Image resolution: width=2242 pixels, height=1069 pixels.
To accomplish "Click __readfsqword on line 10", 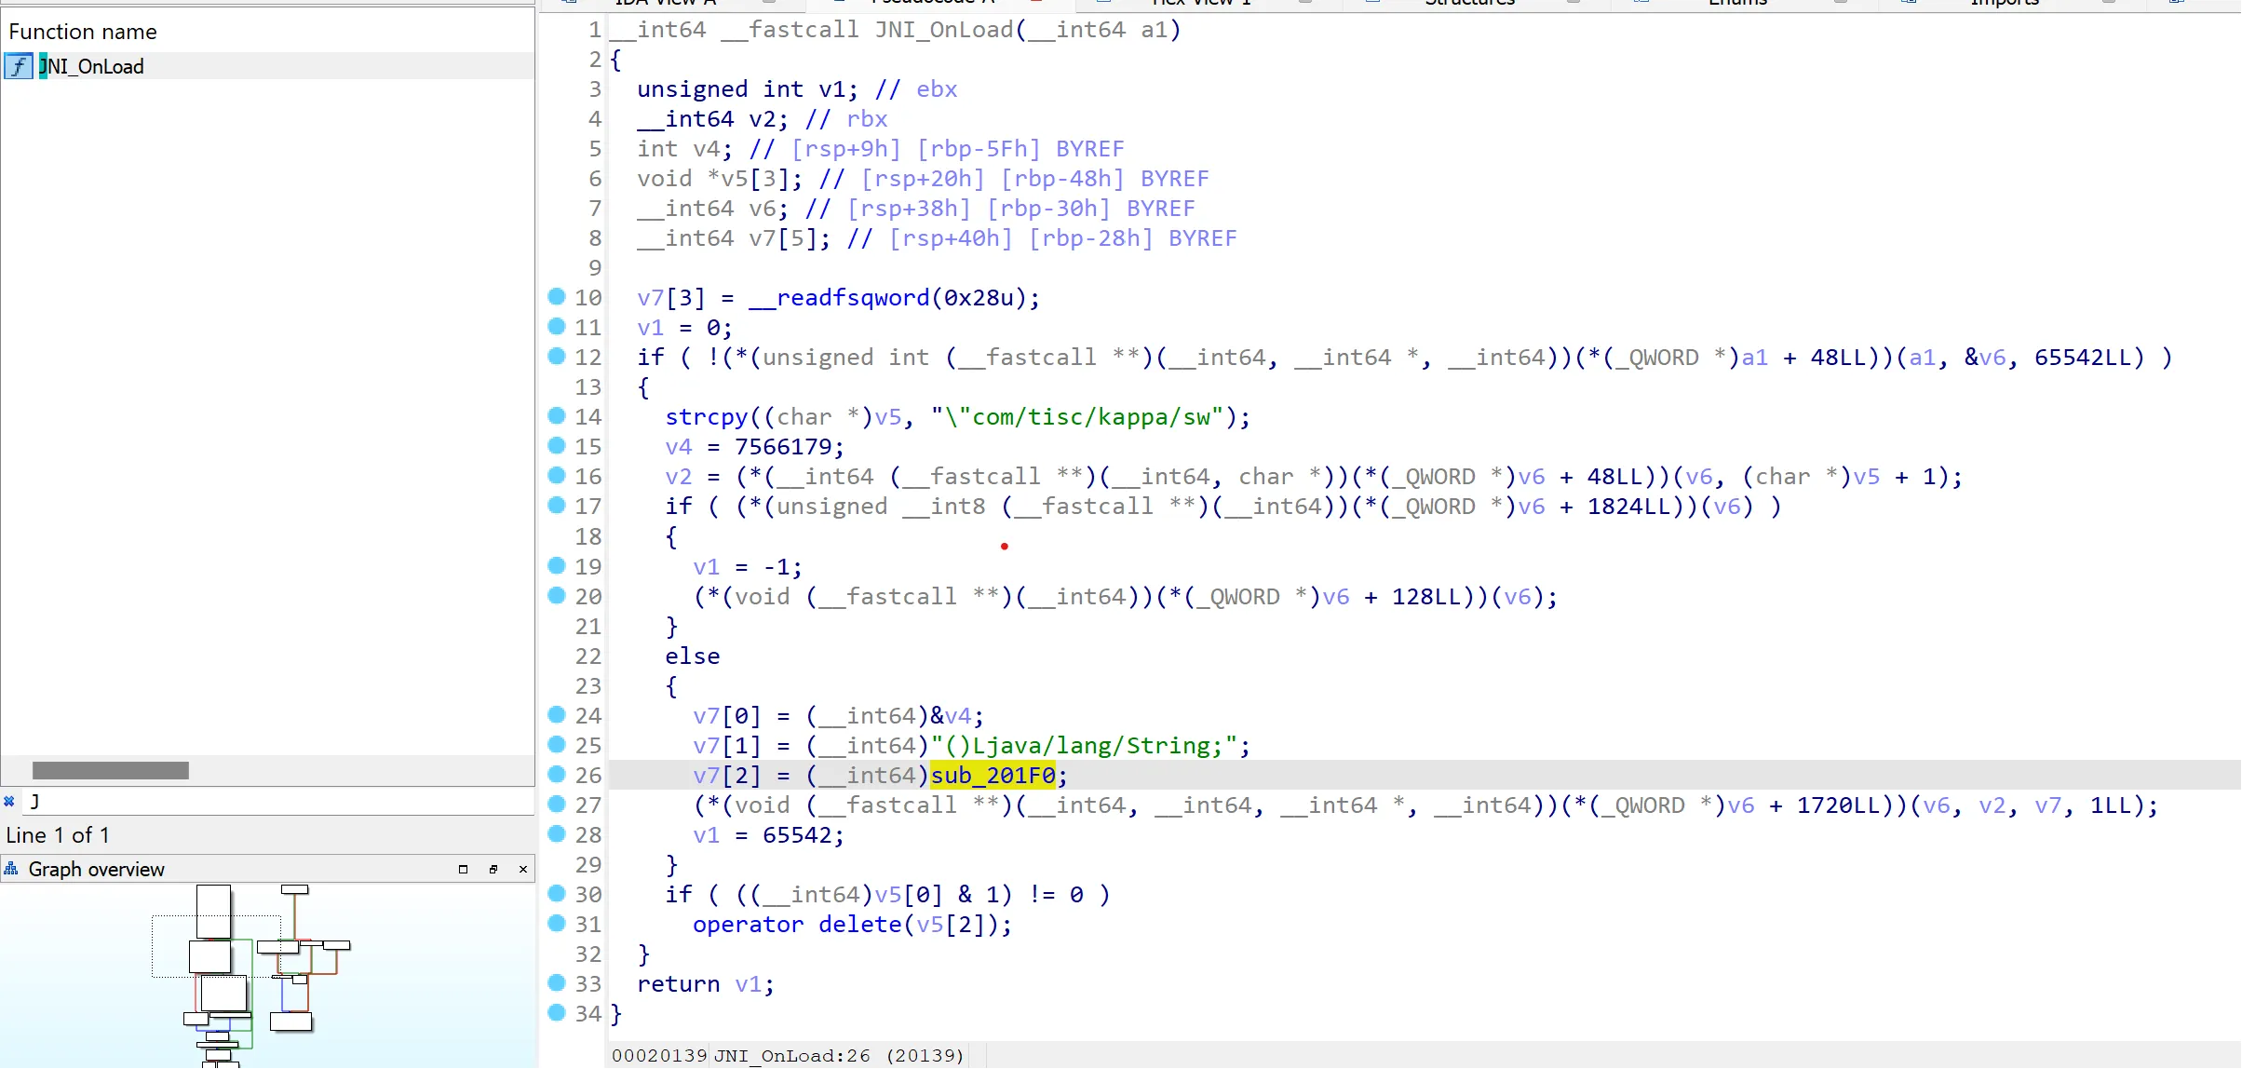I will point(840,298).
